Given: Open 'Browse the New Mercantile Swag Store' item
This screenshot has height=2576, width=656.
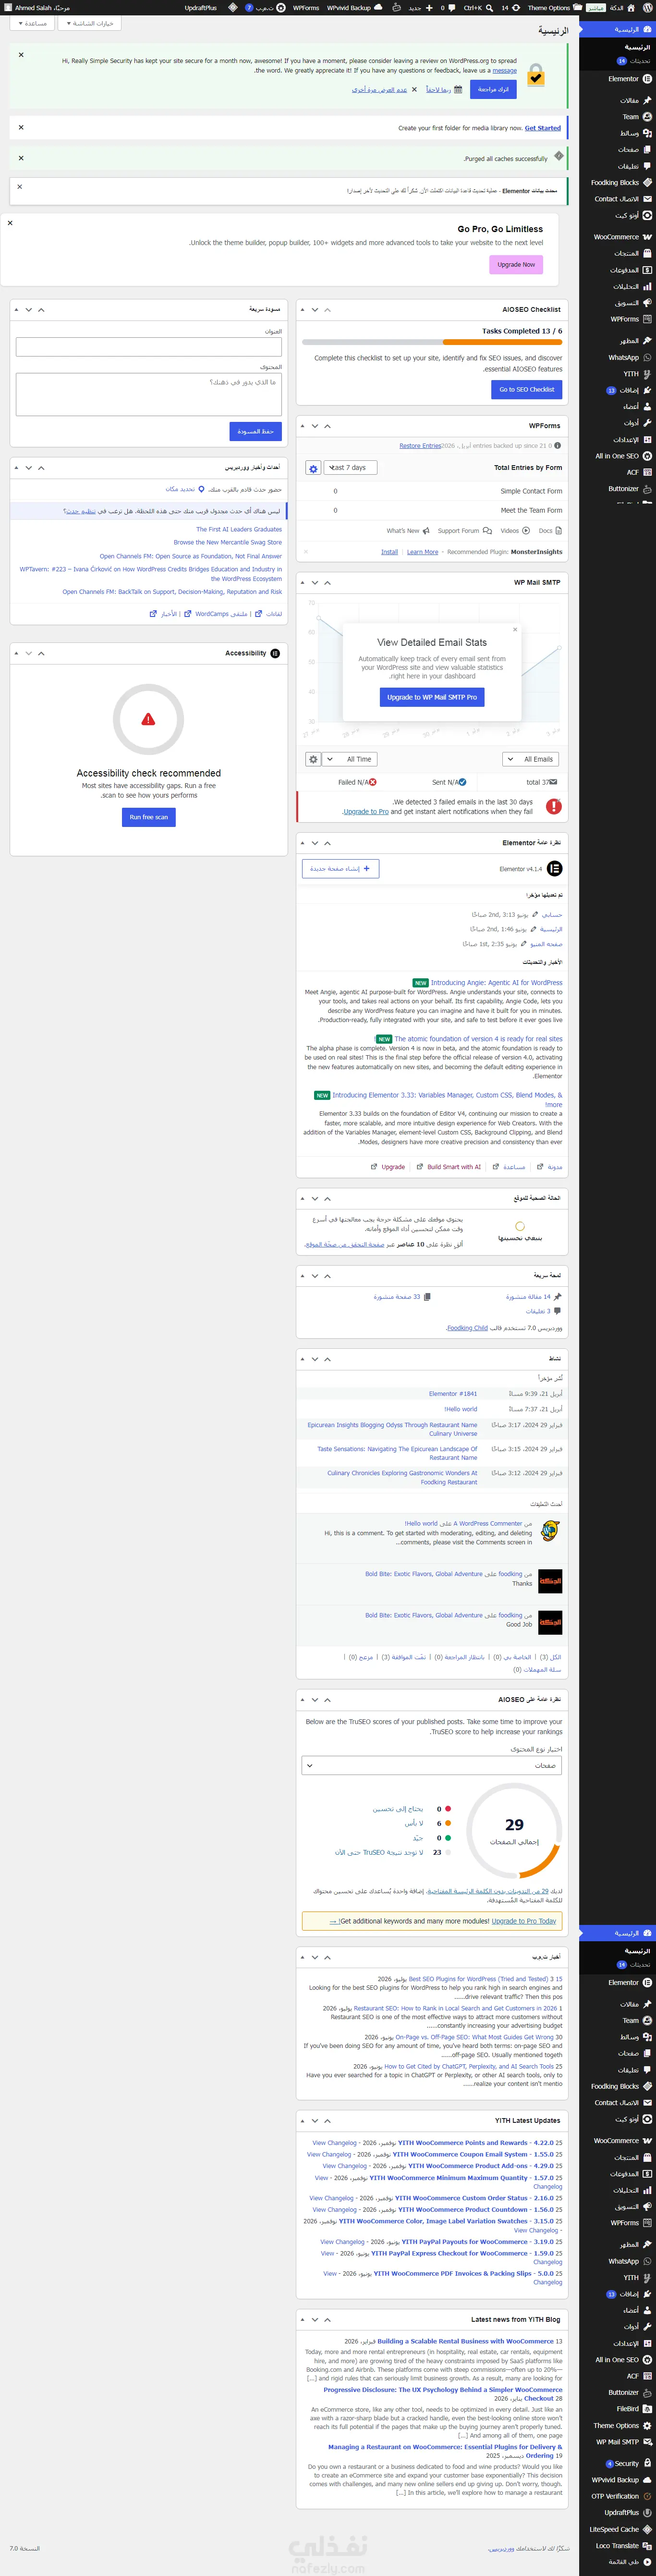Looking at the screenshot, I should [x=228, y=542].
